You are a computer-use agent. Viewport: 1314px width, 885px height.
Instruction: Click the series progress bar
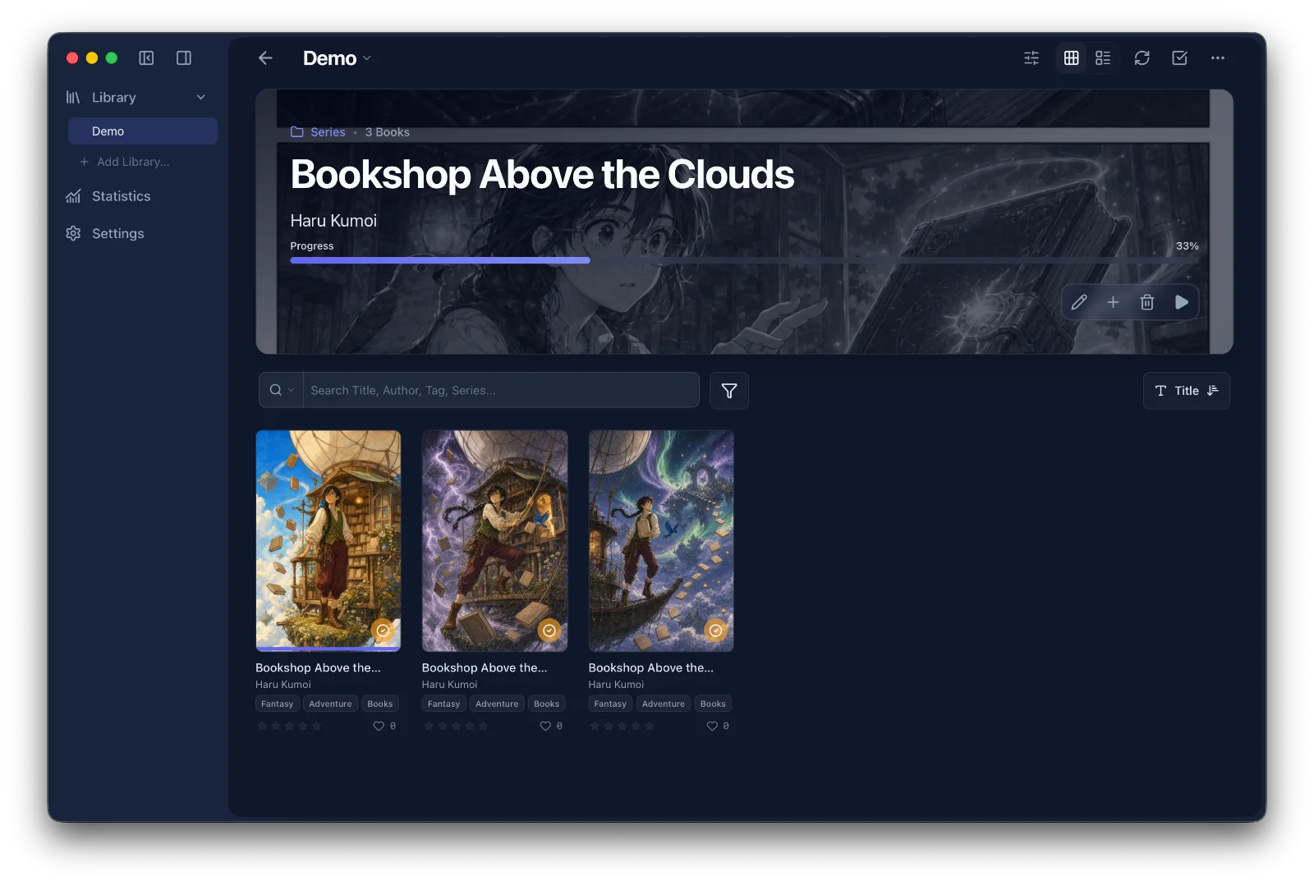[744, 260]
